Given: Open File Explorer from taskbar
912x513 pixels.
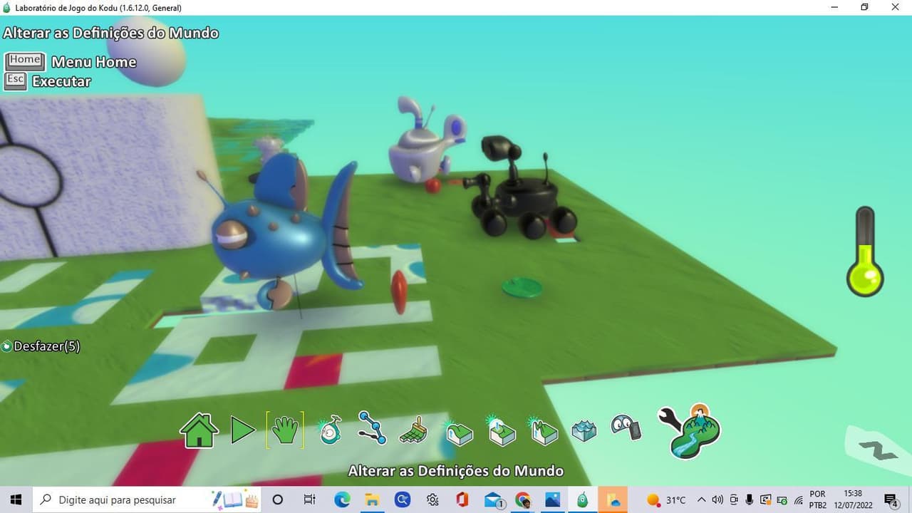Looking at the screenshot, I should 372,499.
